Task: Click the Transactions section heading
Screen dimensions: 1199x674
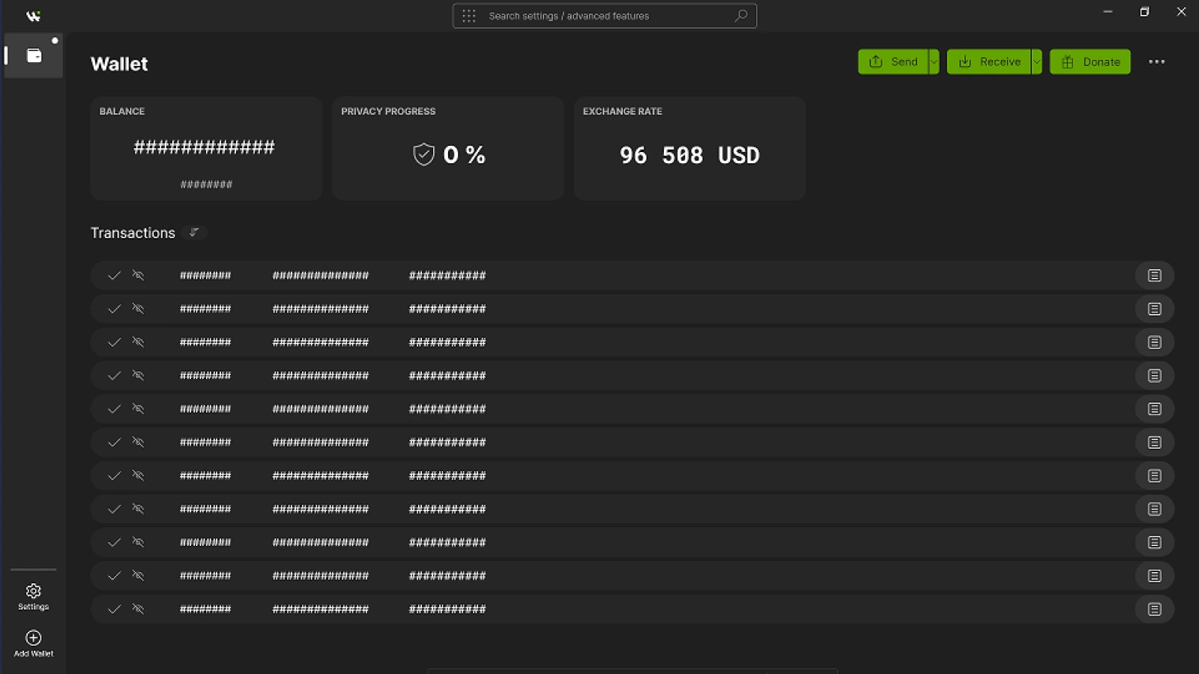Action: click(x=133, y=233)
